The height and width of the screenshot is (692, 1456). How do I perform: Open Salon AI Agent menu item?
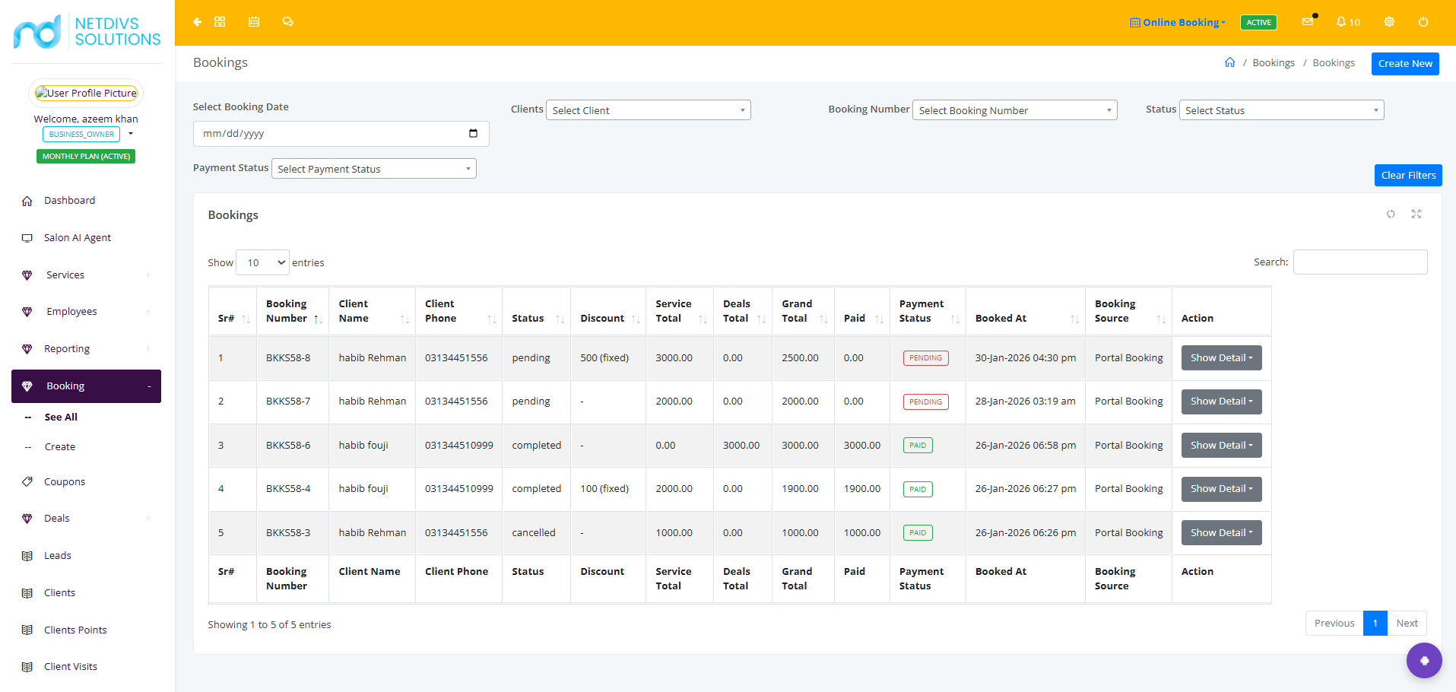[78, 237]
